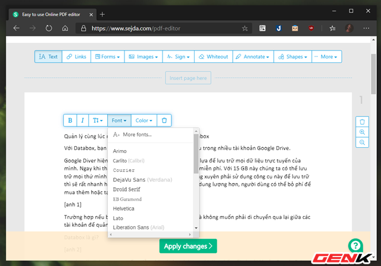Delete page using side trash icon
381x266 pixels.
tap(362, 121)
